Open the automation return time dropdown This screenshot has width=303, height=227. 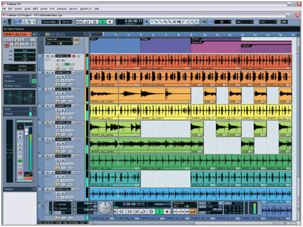(66, 22)
